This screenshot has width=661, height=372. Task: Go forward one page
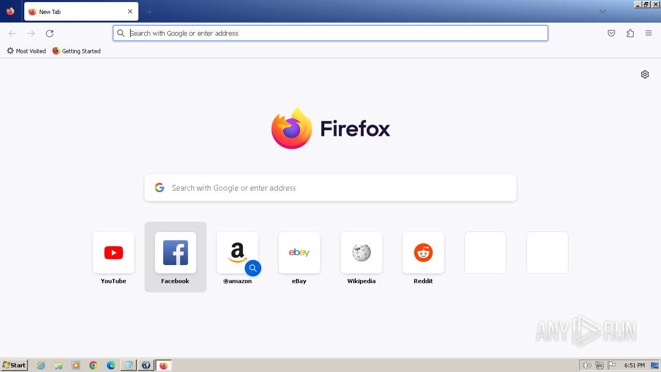pyautogui.click(x=31, y=33)
